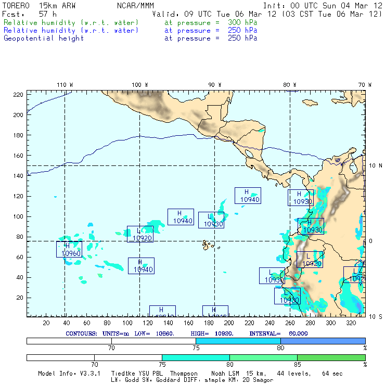Click the '44 levels,' text

294,374
